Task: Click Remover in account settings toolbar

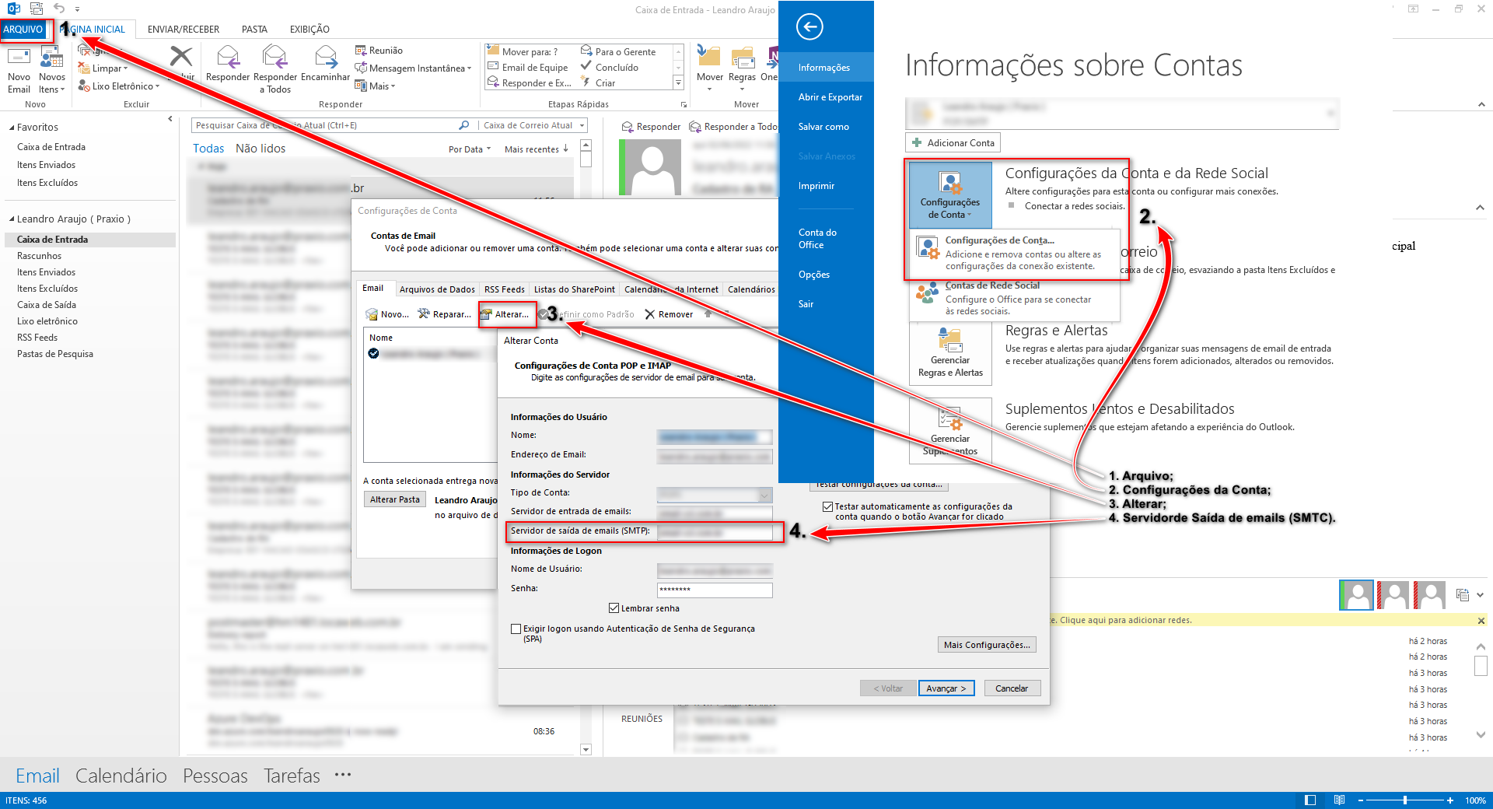Action: point(669,314)
